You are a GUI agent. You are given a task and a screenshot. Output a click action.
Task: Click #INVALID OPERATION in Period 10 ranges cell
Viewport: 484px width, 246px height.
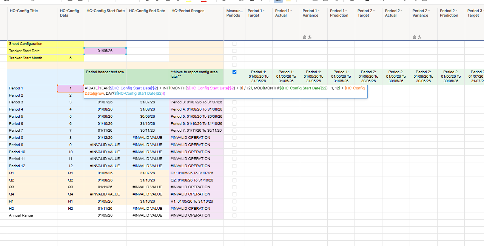(196, 152)
